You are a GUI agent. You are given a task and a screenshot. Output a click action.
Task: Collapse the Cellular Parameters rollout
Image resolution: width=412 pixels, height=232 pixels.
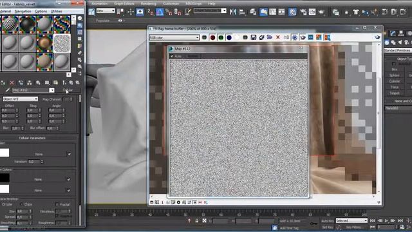tap(32, 138)
